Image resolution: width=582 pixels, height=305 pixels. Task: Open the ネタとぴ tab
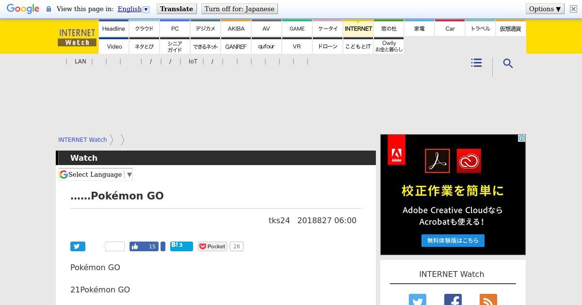tap(144, 46)
